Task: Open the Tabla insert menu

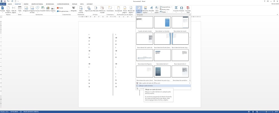Action: click(20, 9)
